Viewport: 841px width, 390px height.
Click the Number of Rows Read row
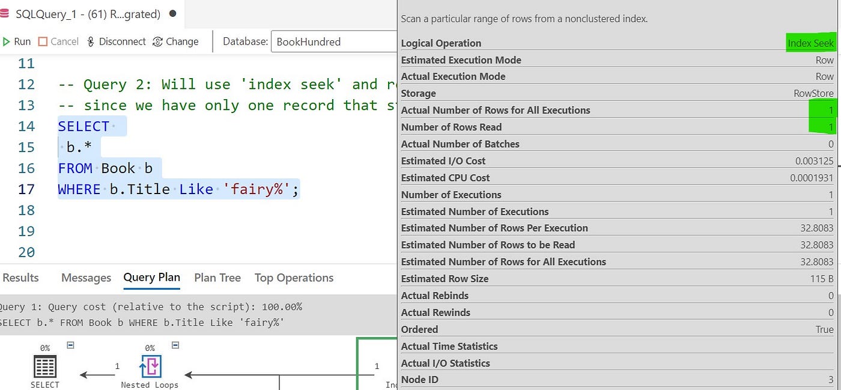point(618,127)
